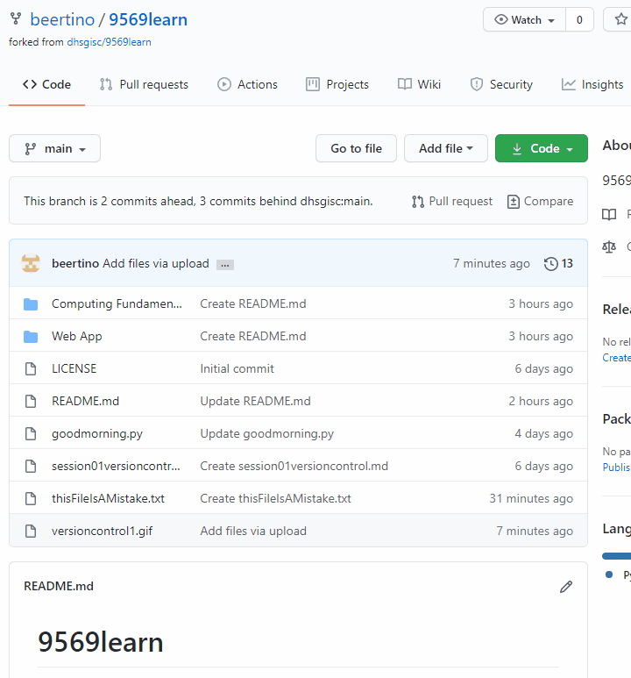Click the Star icon button
The width and height of the screenshot is (631, 678).
click(x=620, y=19)
